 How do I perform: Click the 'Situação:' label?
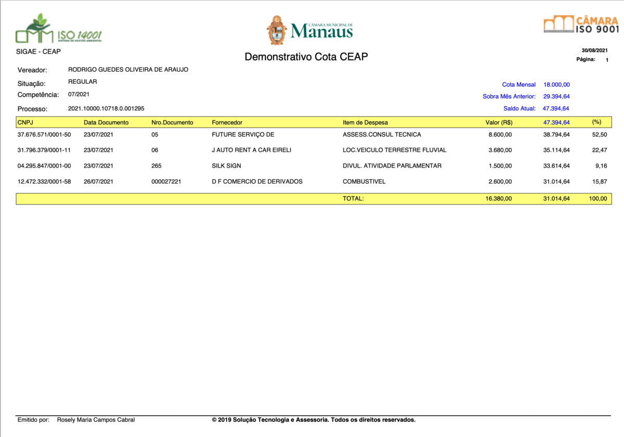click(x=32, y=84)
